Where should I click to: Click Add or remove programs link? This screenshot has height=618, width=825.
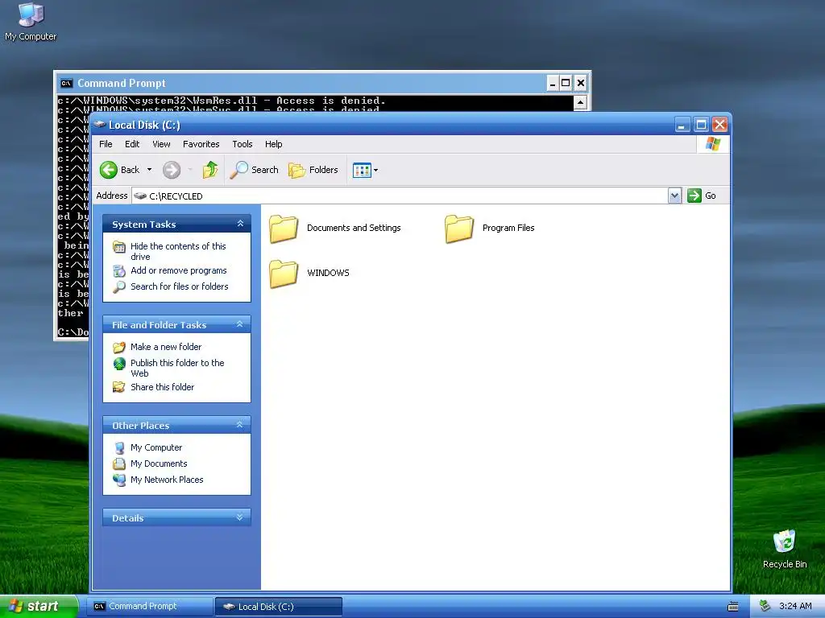(179, 270)
